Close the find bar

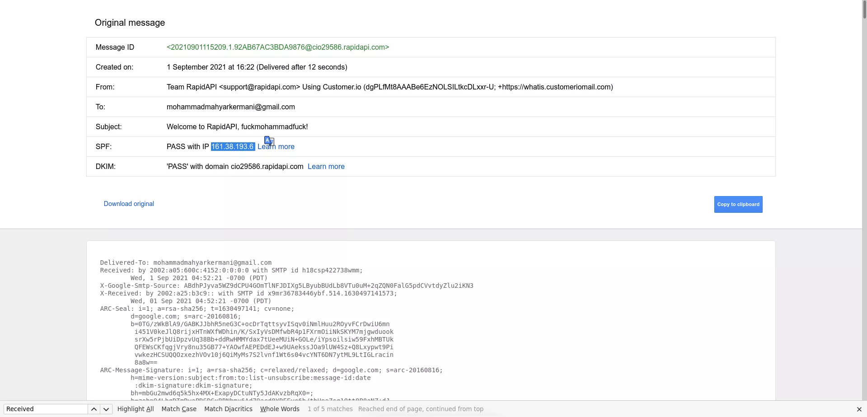click(859, 409)
